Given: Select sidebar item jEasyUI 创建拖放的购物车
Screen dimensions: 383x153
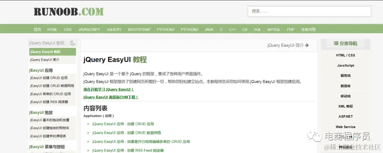Looking at the screenshot, I should pyautogui.click(x=52, y=128).
